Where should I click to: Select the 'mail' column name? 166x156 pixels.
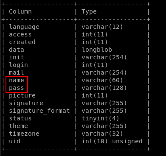[17, 72]
